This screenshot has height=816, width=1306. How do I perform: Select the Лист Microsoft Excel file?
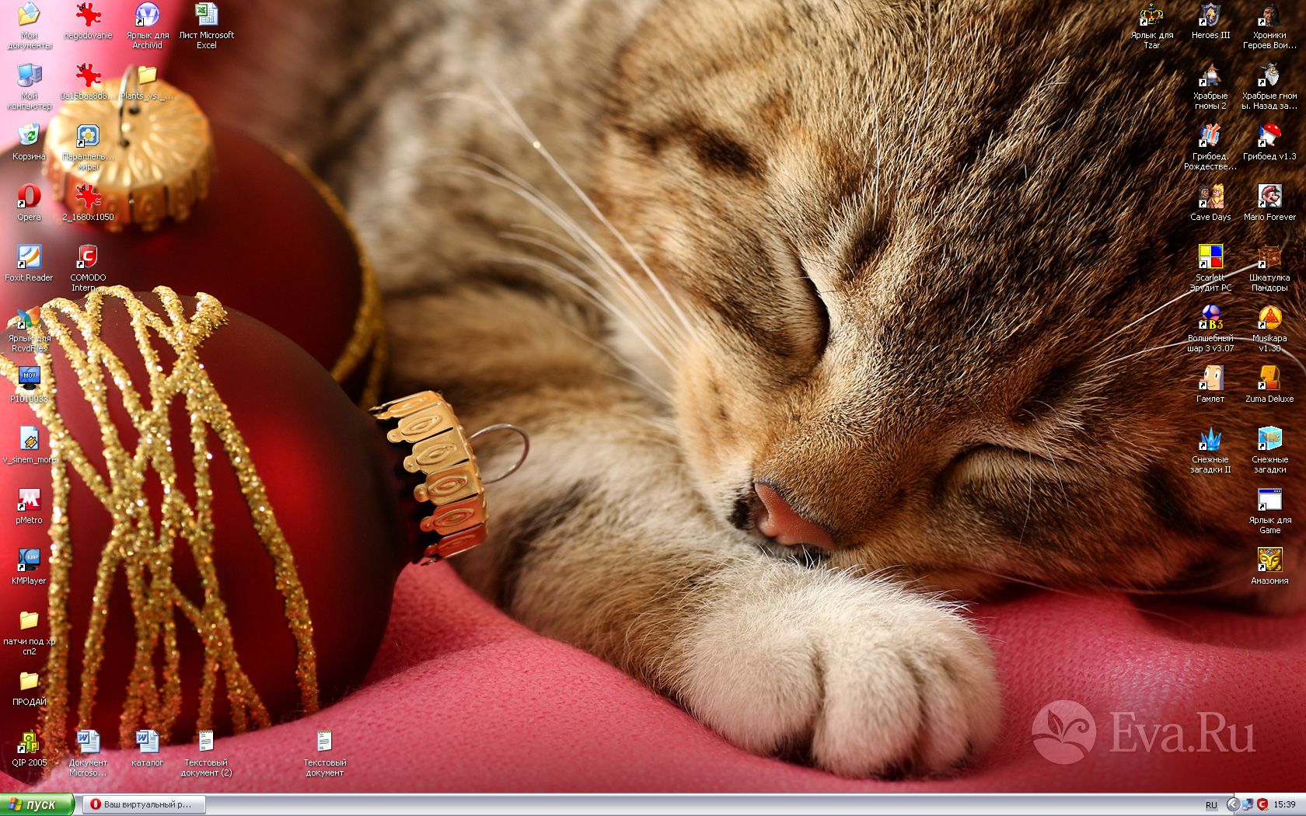(206, 16)
